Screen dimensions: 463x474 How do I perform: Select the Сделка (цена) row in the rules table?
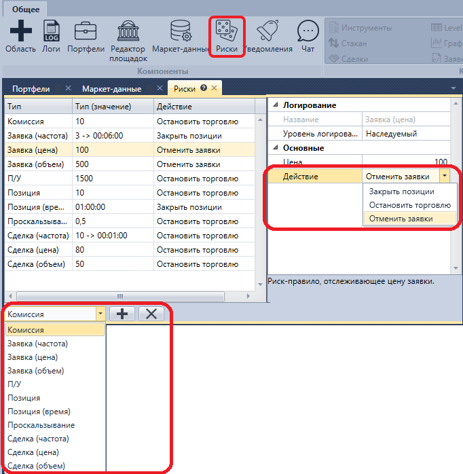tap(130, 250)
